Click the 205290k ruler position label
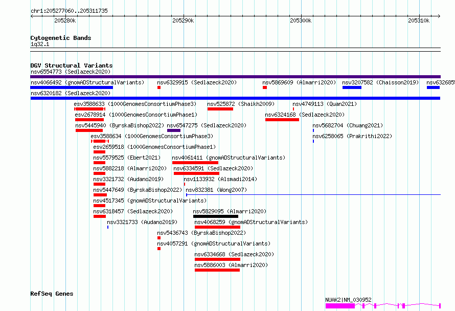455x311 pixels. click(183, 20)
